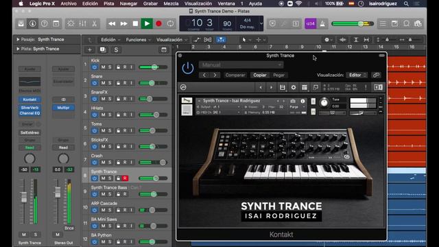Image resolution: width=439 pixels, height=247 pixels.
Task: Toggle the global Solo S button
Action: tap(116, 50)
